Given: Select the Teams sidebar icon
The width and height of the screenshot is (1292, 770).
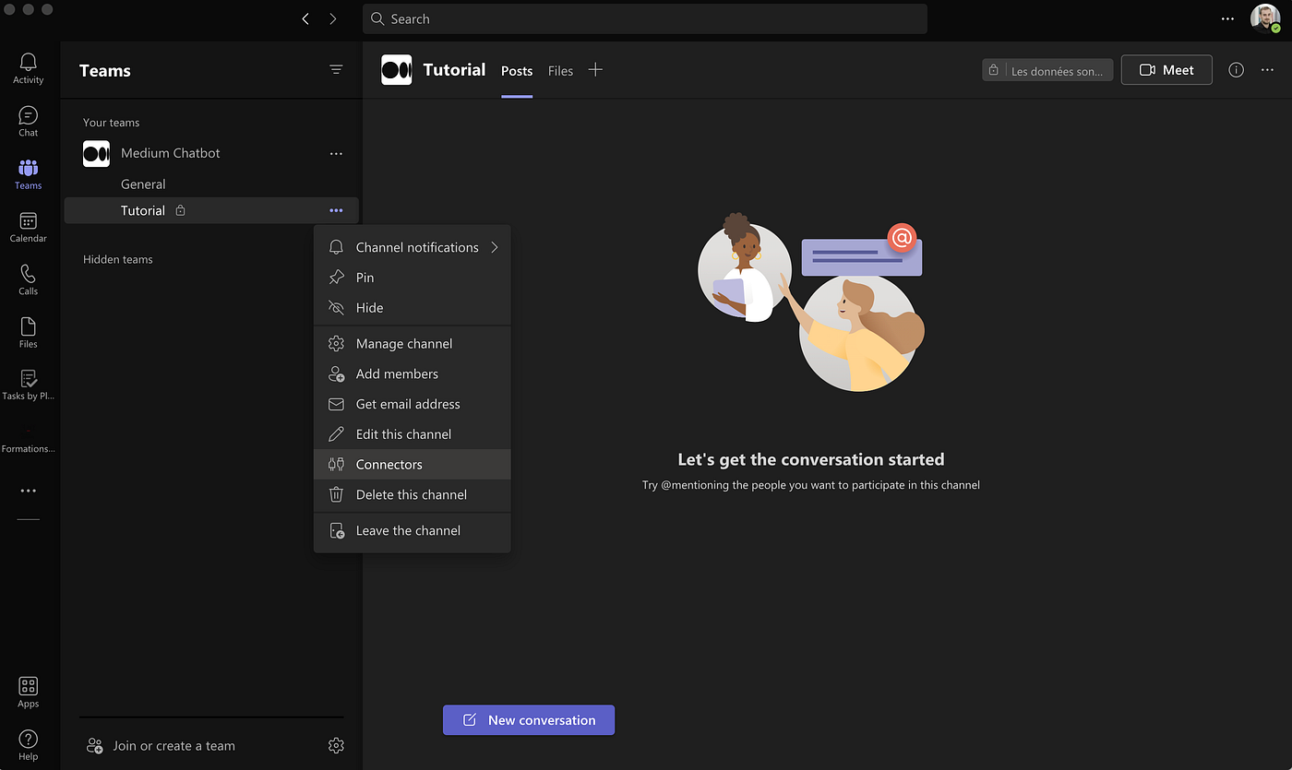Looking at the screenshot, I should click(28, 173).
